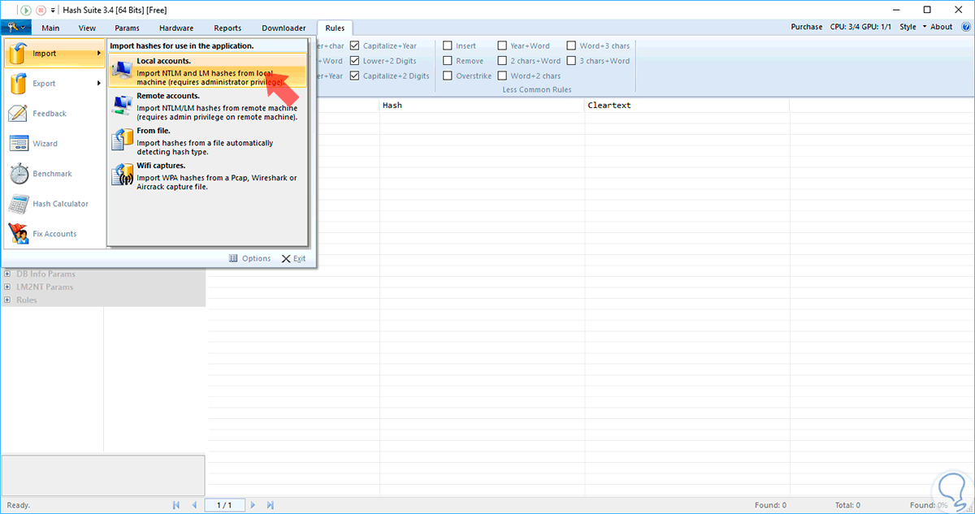Go to previous page navigation arrow

194,505
